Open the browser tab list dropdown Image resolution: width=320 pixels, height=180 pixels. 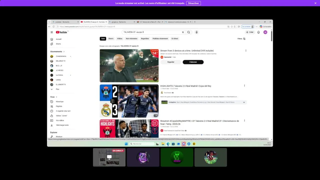[x=49, y=22]
